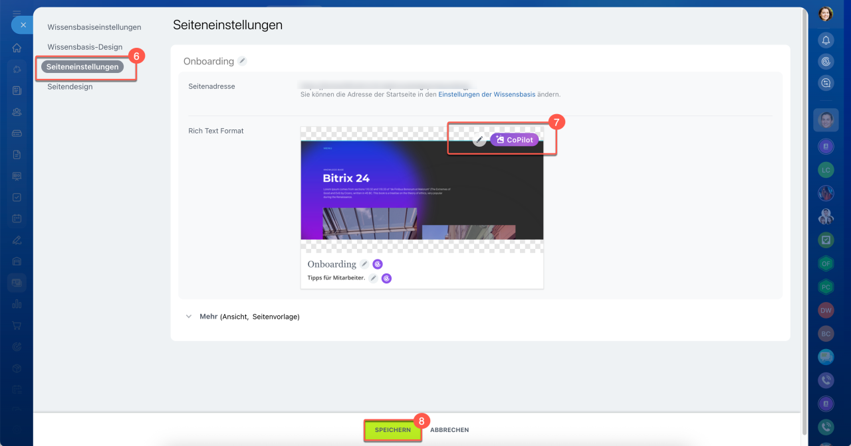
Task: Edit the 'Tipps für Mitarbeiter.' description
Action: [374, 278]
